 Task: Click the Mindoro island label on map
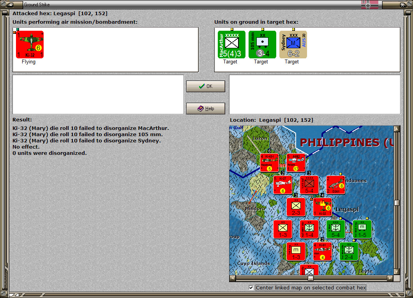[x=255, y=209]
